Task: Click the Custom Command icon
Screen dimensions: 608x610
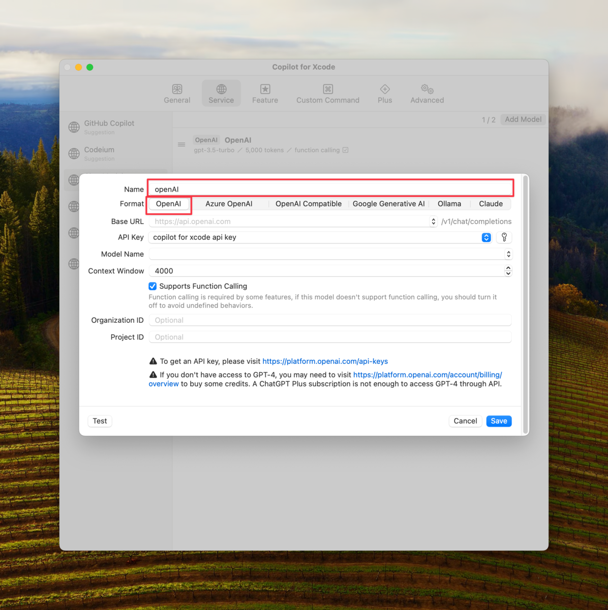Action: (x=328, y=89)
